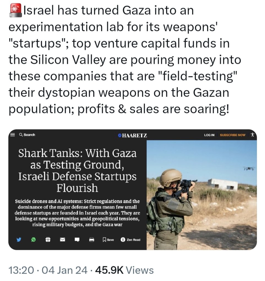The height and width of the screenshot is (281, 265).
Task: Open the Shark Tanks article headline
Action: coord(77,171)
